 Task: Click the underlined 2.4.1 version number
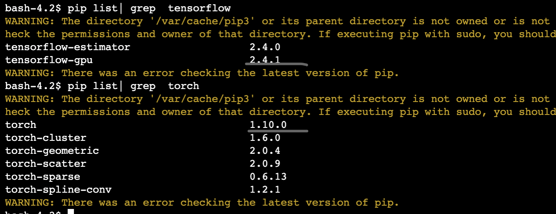coord(265,60)
